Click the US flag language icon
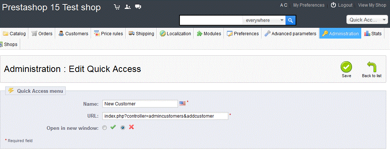This screenshot has width=390, height=154. click(x=182, y=103)
